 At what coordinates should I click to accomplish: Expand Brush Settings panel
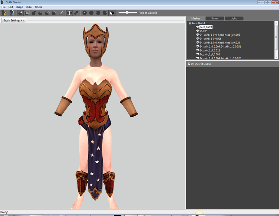click(14, 20)
